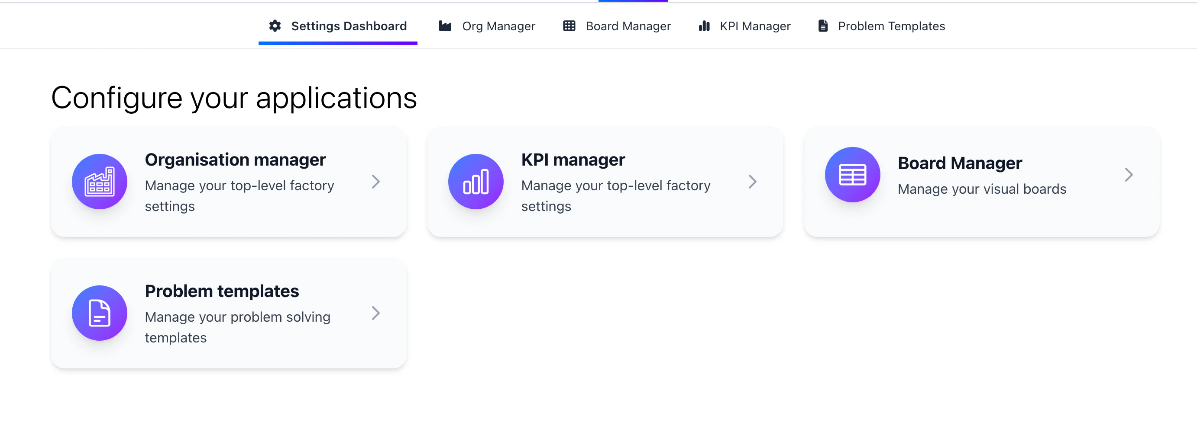Click the document icon on Problem templates card
The width and height of the screenshot is (1197, 422).
100,313
